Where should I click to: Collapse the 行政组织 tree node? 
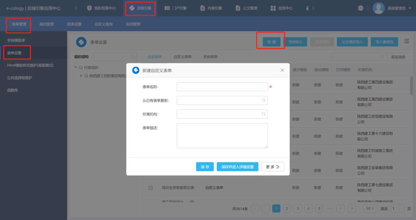76,68
